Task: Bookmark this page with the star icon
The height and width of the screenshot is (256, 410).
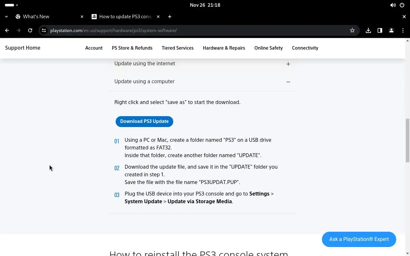Action: (352, 30)
